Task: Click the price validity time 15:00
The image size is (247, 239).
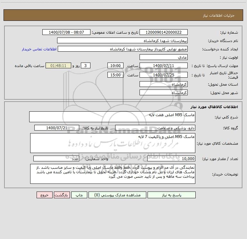Action: (x=115, y=75)
